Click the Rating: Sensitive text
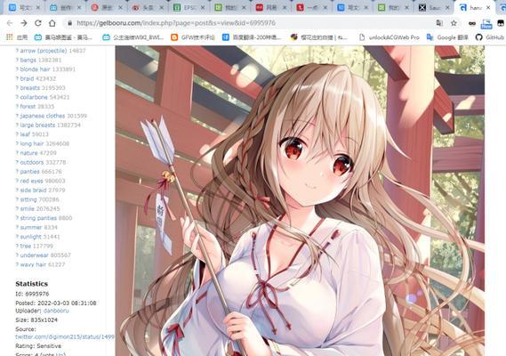Viewport: 506px width, 356px height. (38, 346)
